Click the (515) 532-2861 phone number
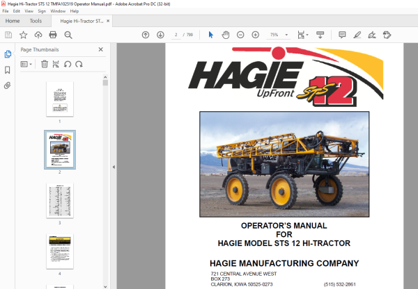Viewport: 418px width, 289px height. pyautogui.click(x=340, y=284)
